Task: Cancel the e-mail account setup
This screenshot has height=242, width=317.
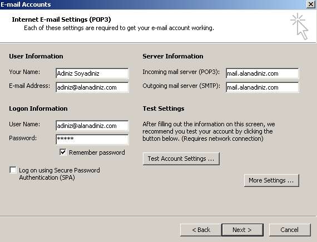Action: pos(290,230)
